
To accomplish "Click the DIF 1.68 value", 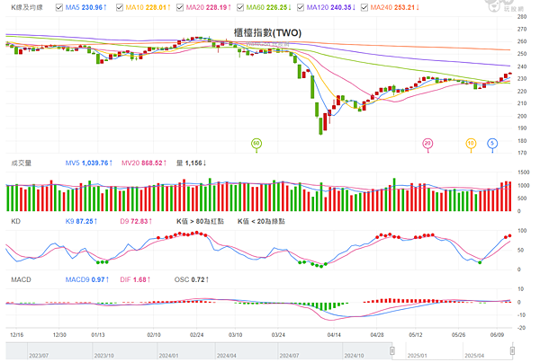I will [135, 280].
